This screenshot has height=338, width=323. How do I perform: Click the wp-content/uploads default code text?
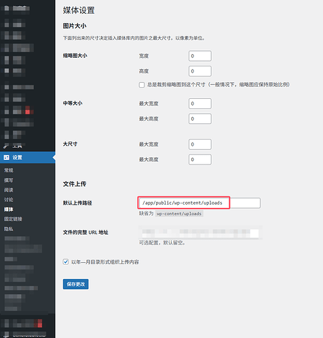[179, 213]
